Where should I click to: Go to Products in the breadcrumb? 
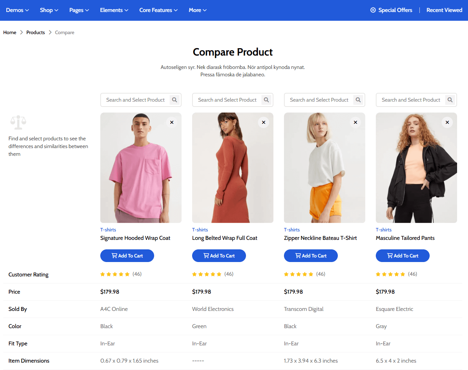[36, 32]
